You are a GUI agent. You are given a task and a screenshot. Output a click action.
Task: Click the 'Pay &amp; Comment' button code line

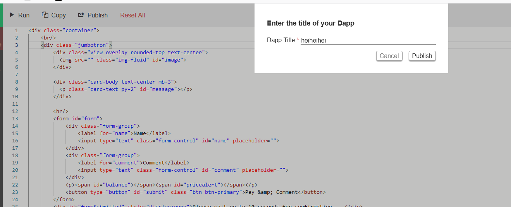pyautogui.click(x=196, y=192)
